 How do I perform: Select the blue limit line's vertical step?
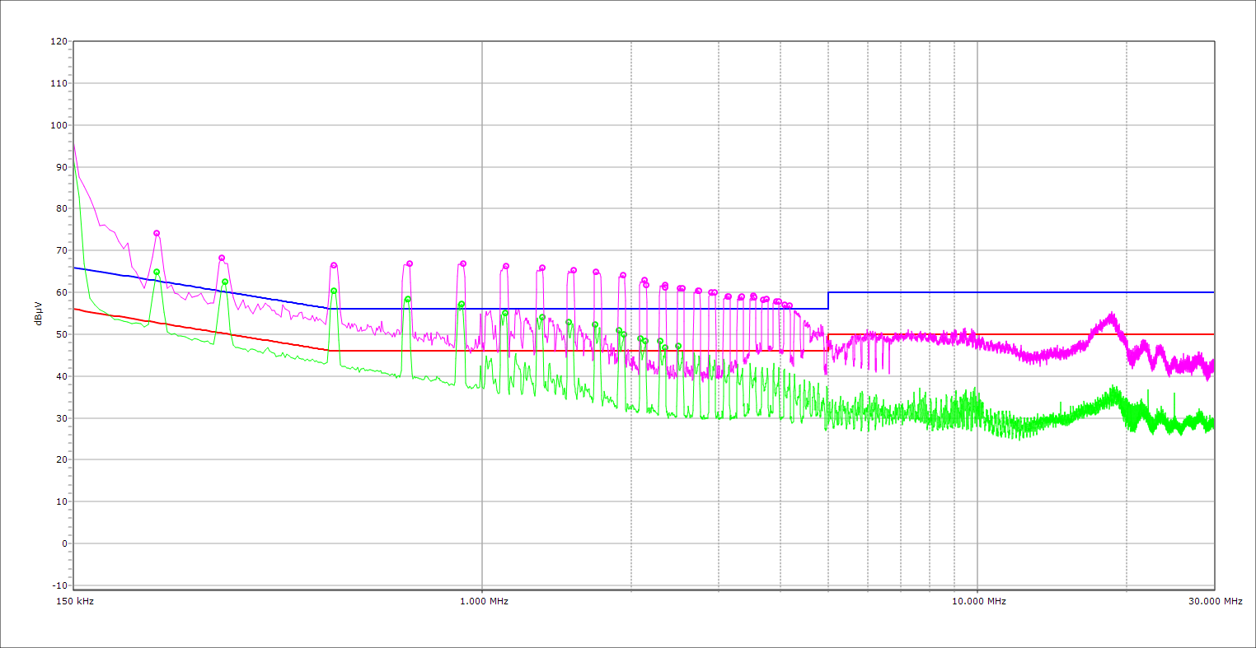pyautogui.click(x=828, y=301)
